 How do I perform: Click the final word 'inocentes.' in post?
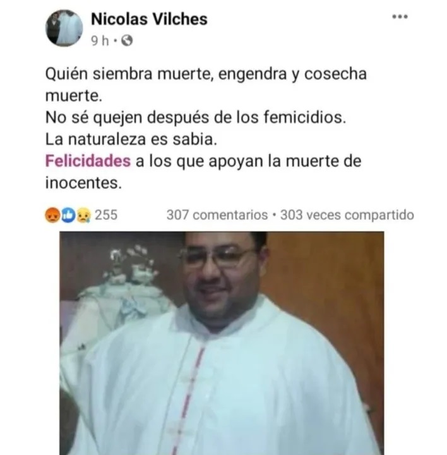click(x=83, y=183)
